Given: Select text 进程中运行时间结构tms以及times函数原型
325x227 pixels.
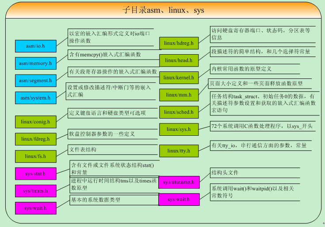Looking at the screenshot, I should (114, 184).
